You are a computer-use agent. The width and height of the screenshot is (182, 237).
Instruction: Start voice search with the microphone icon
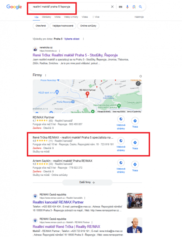point(128,7)
